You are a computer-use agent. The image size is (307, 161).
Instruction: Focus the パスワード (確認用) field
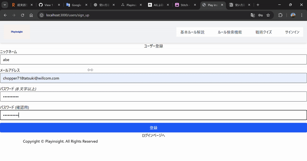[153, 115]
